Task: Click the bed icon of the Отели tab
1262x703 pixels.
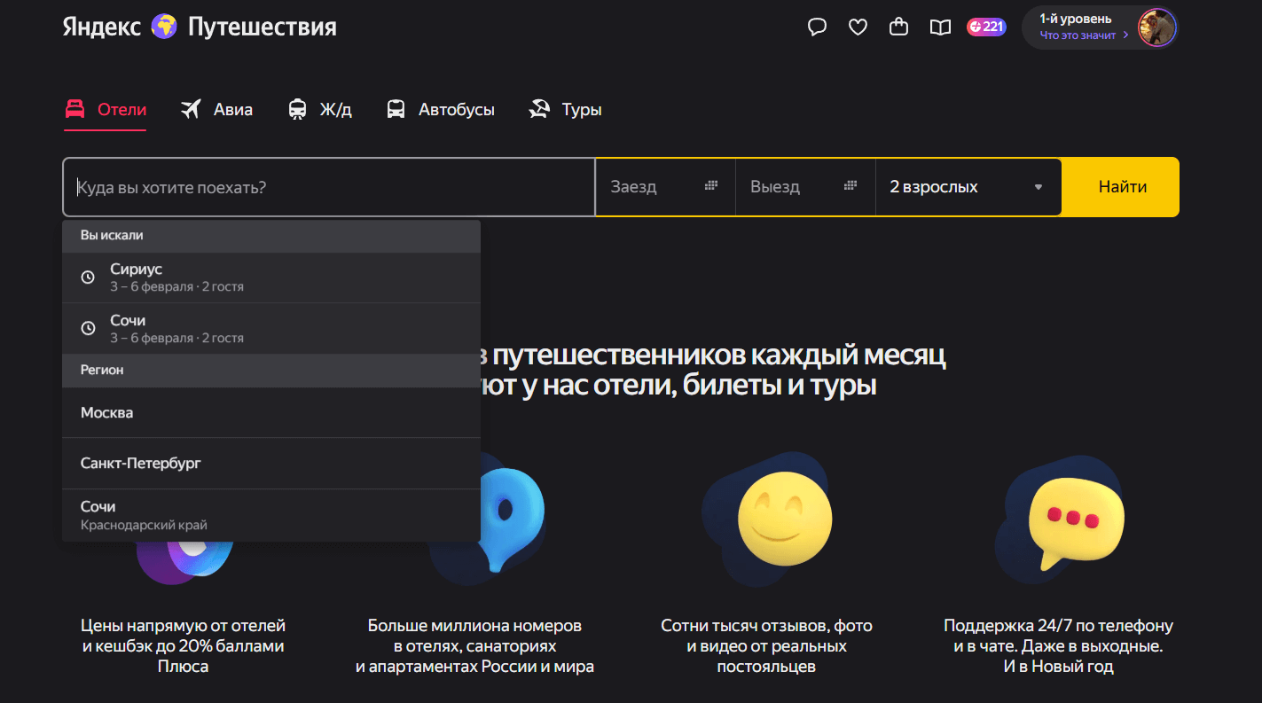Action: [75, 110]
